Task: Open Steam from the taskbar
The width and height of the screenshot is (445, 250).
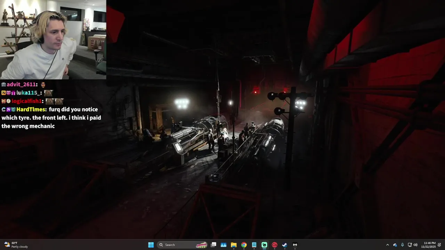Action: pyautogui.click(x=284, y=245)
